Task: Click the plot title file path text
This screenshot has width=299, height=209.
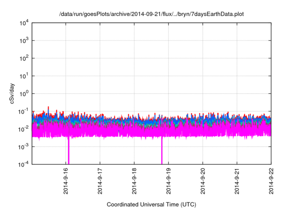Action: 151,14
